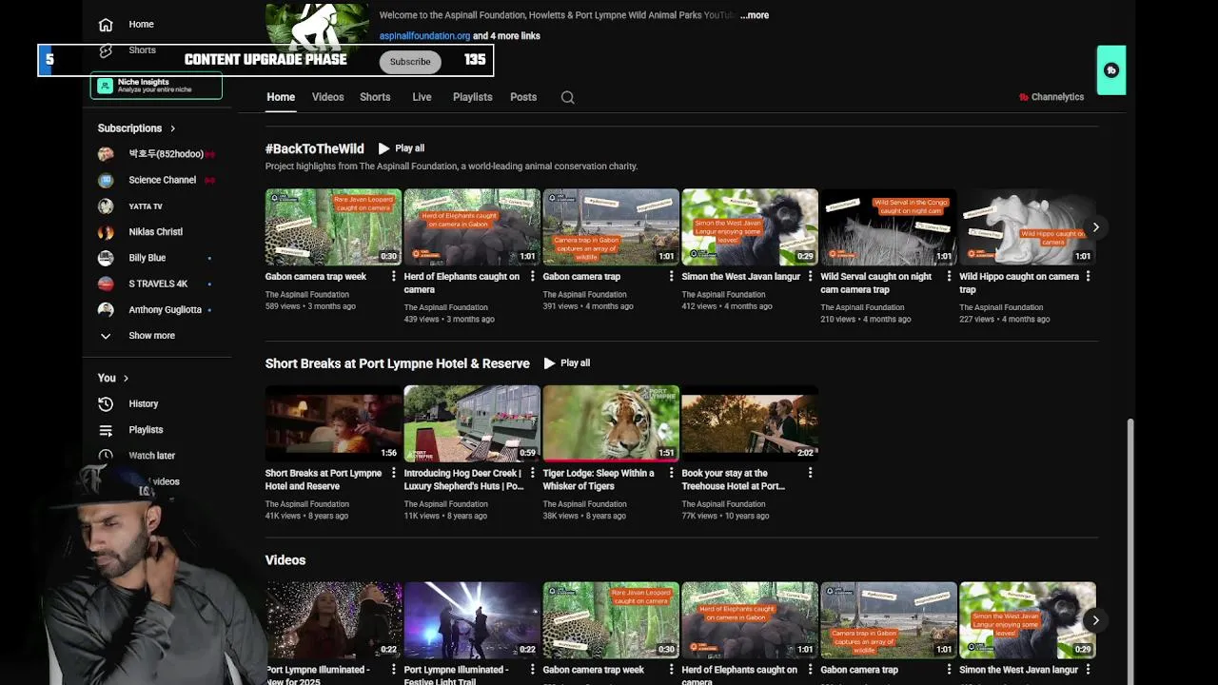Open options for Short Breaks at Port Lympne video
Viewport: 1218px width, 685px height.
pyautogui.click(x=393, y=473)
